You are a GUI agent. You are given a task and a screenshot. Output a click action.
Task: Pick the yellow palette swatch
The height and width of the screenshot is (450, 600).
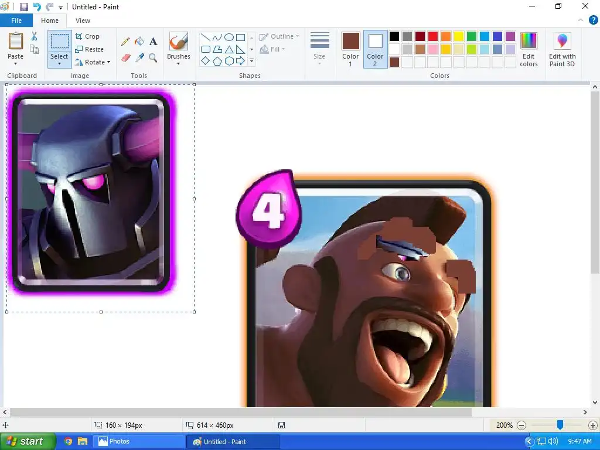tap(459, 36)
